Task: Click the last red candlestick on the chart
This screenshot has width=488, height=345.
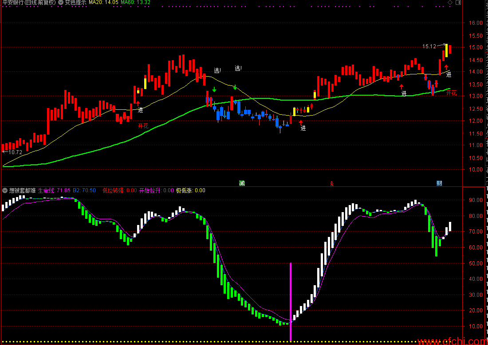Action: coord(450,50)
